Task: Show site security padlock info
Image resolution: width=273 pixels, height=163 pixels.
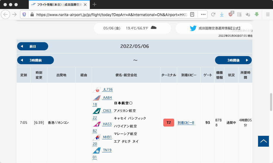Action: [x=32, y=14]
